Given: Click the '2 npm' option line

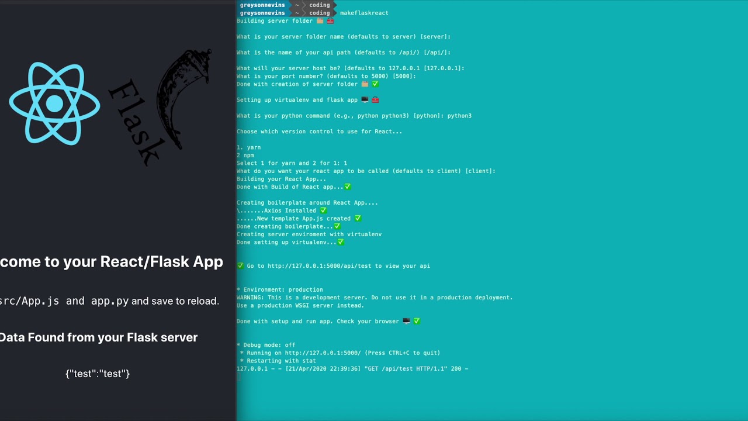Looking at the screenshot, I should (x=245, y=156).
